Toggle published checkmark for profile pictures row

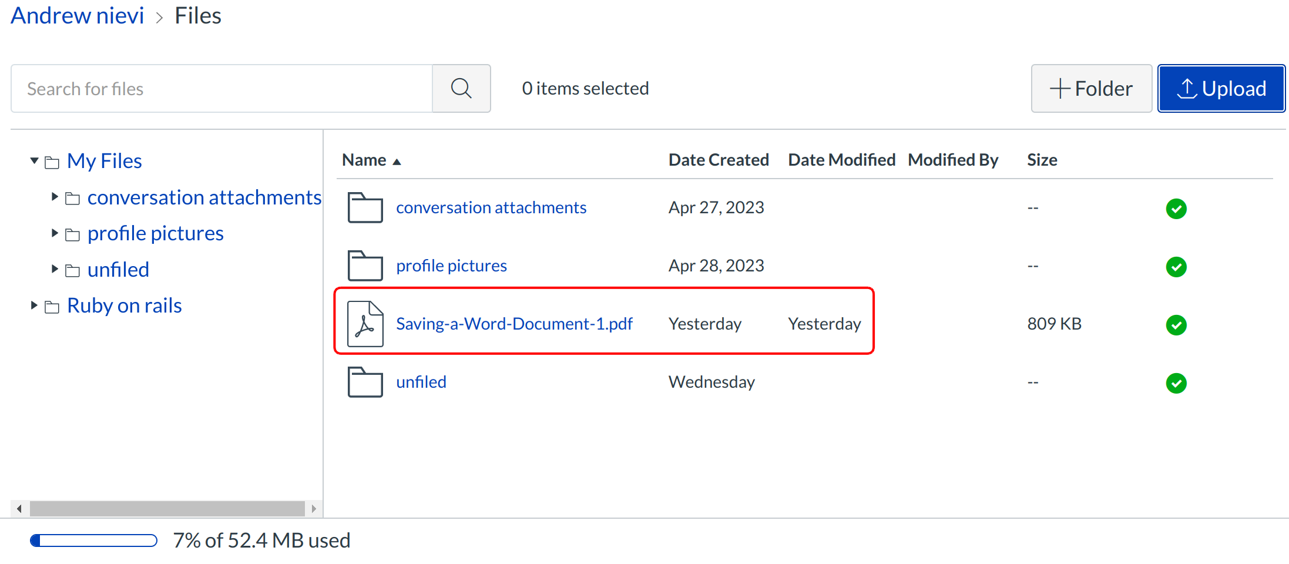pyautogui.click(x=1176, y=267)
